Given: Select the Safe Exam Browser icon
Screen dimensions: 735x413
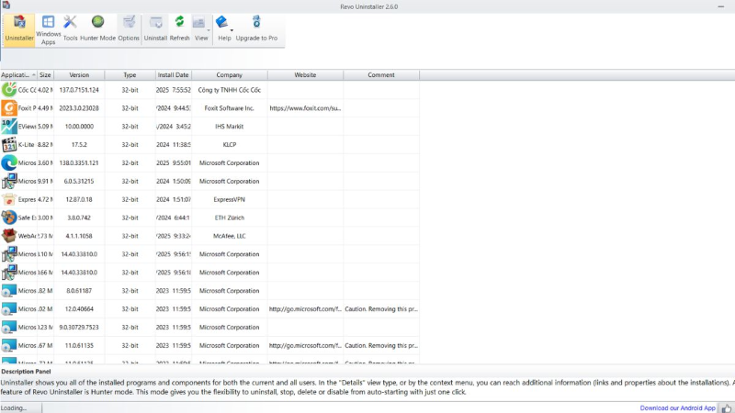Looking at the screenshot, I should [x=9, y=218].
